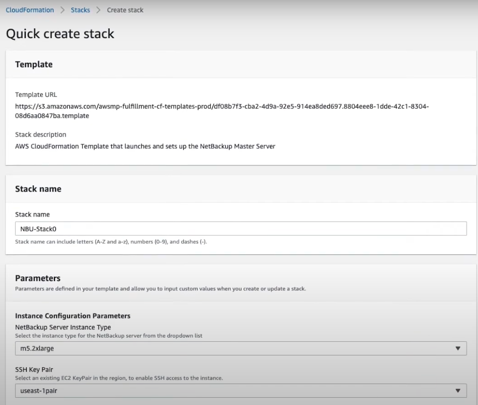Screen dimensions: 478x405
Task: Click the Stack name helper text about allowed characters
Action: (111, 242)
